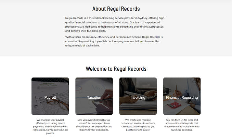Click the Taxation label on the card
The width and height of the screenshot is (232, 140).
(x=94, y=97)
